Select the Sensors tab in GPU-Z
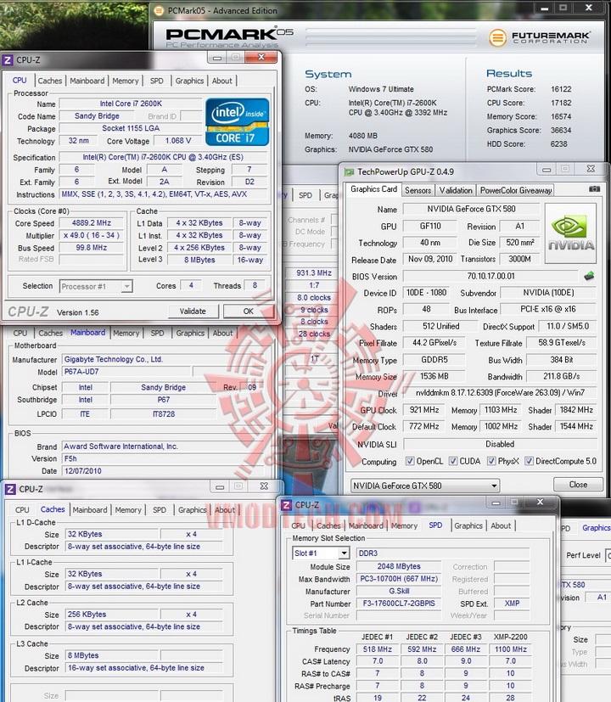 pos(418,190)
